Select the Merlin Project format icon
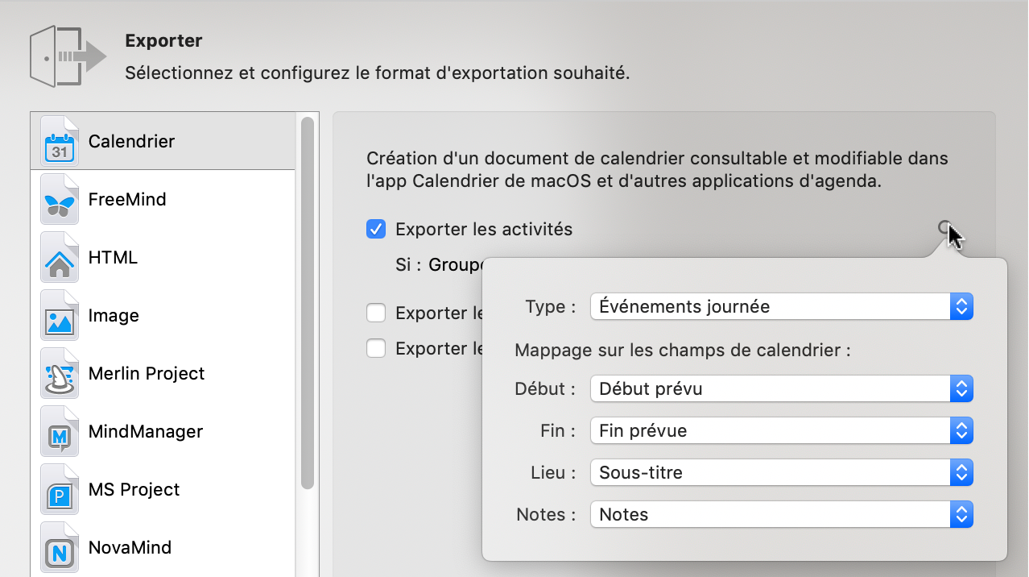 pos(60,372)
